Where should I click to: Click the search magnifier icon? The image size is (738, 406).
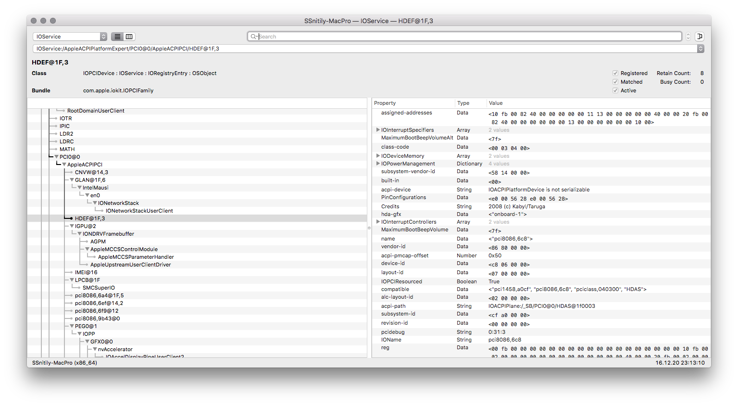[x=253, y=37]
